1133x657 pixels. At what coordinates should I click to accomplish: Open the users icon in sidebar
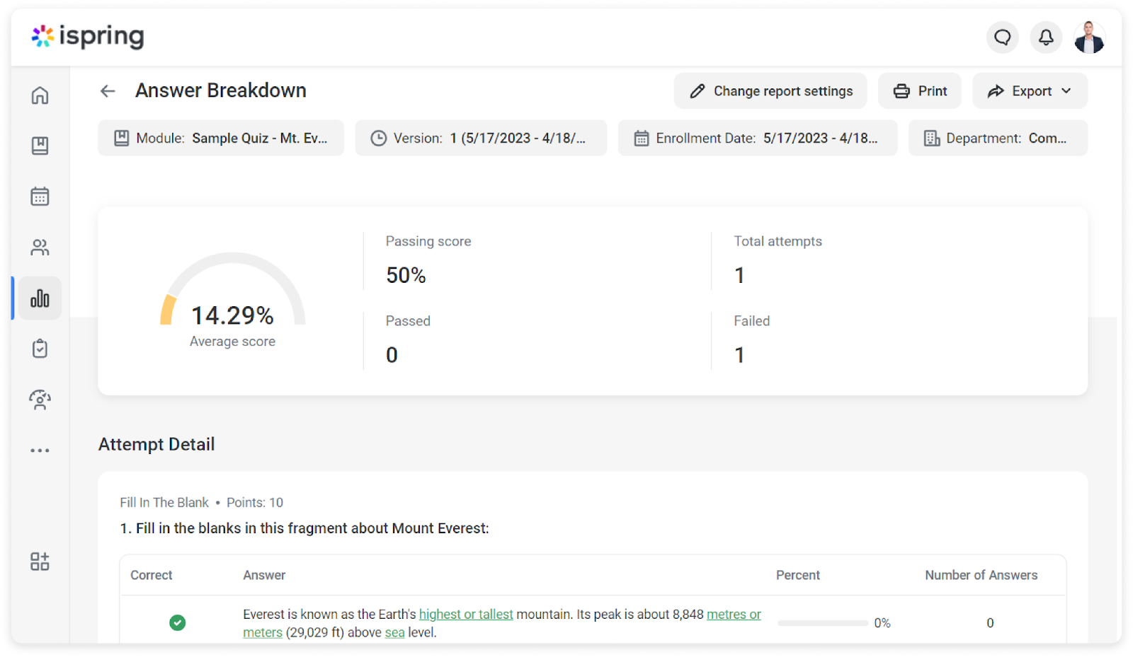click(40, 248)
